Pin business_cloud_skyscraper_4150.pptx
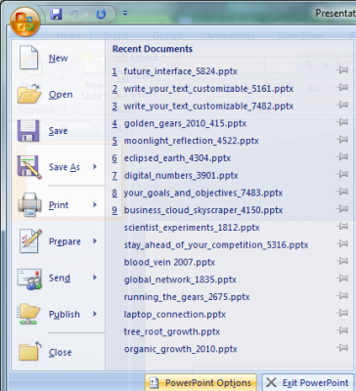The image size is (356, 391). click(342, 208)
